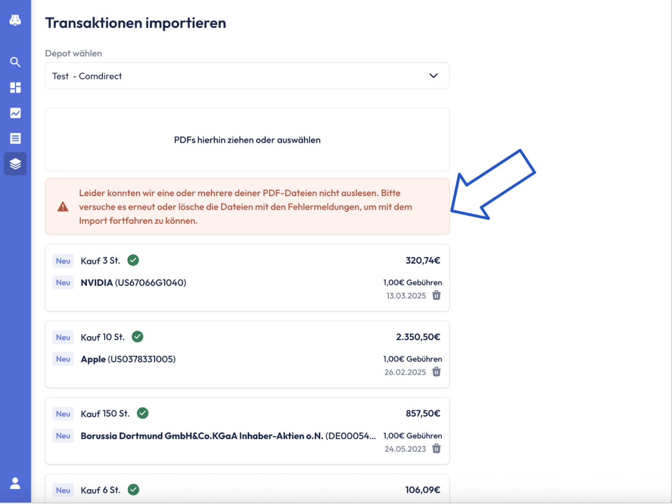
Task: Open the transactions list icon in sidebar
Action: pyautogui.click(x=15, y=138)
